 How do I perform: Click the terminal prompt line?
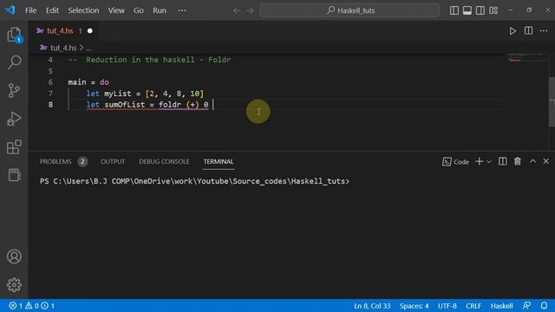194,181
